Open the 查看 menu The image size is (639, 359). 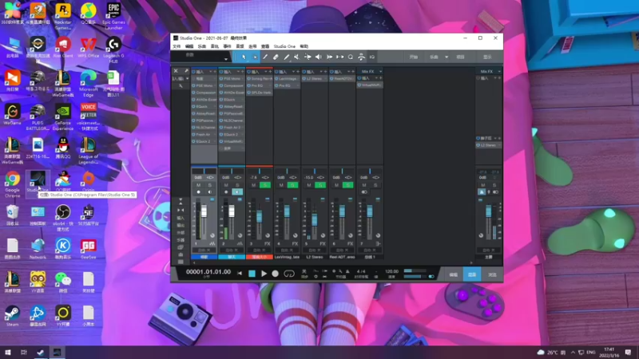[x=265, y=46]
